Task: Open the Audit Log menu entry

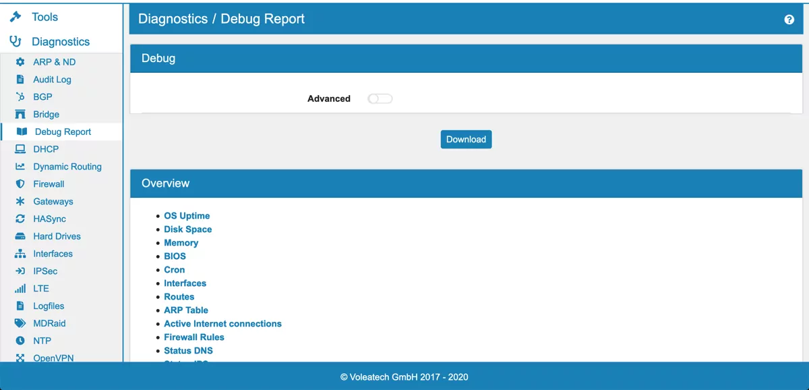Action: click(52, 79)
